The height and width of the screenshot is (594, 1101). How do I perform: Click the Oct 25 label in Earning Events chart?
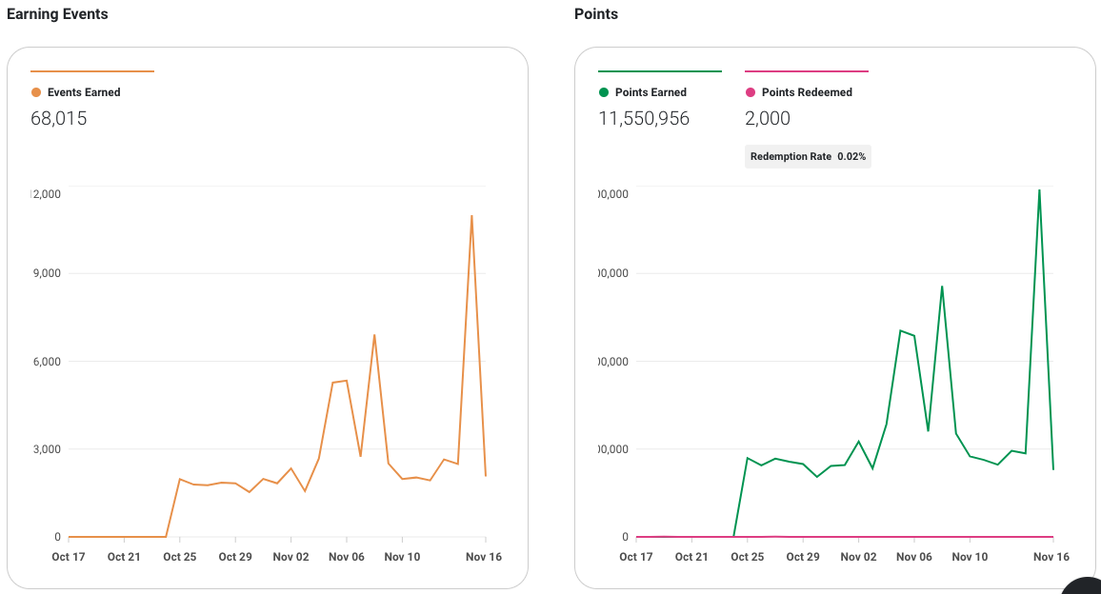180,557
